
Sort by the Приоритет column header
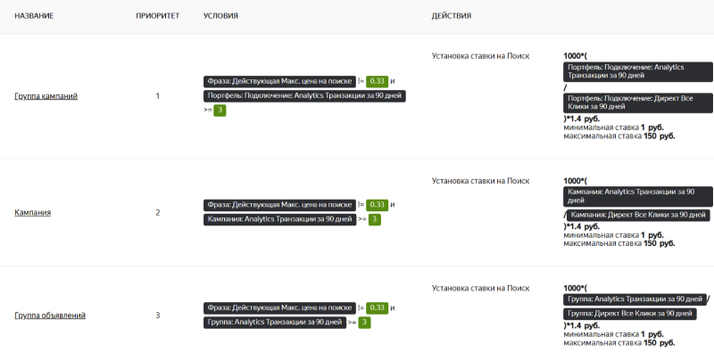coord(158,16)
